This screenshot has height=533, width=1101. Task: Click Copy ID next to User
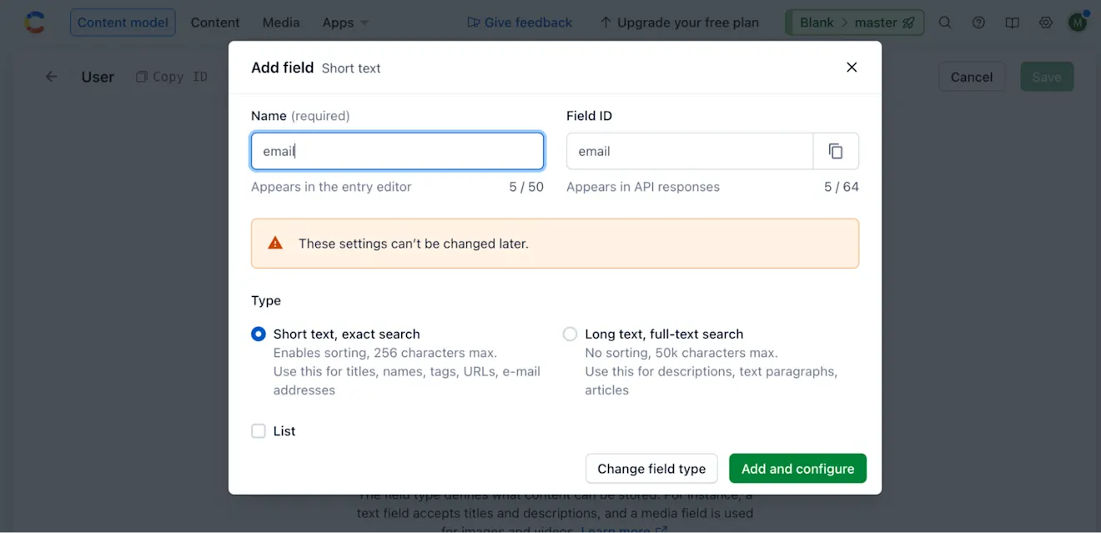click(x=172, y=77)
